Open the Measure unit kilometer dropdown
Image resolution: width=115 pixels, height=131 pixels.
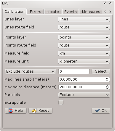tap(84, 61)
